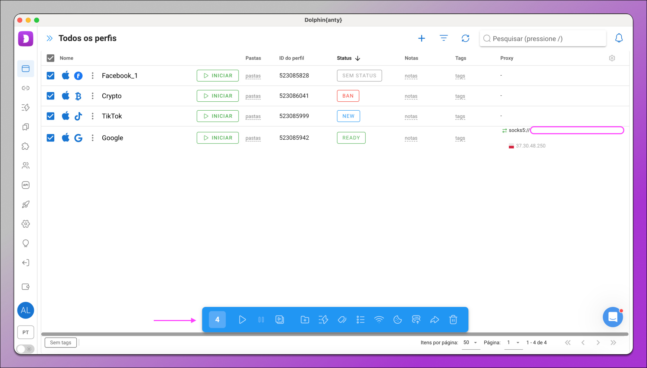Click the refresh profiles icon

click(465, 38)
